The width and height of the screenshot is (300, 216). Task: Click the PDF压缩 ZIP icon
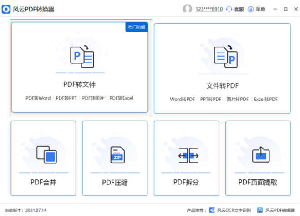tap(117, 155)
